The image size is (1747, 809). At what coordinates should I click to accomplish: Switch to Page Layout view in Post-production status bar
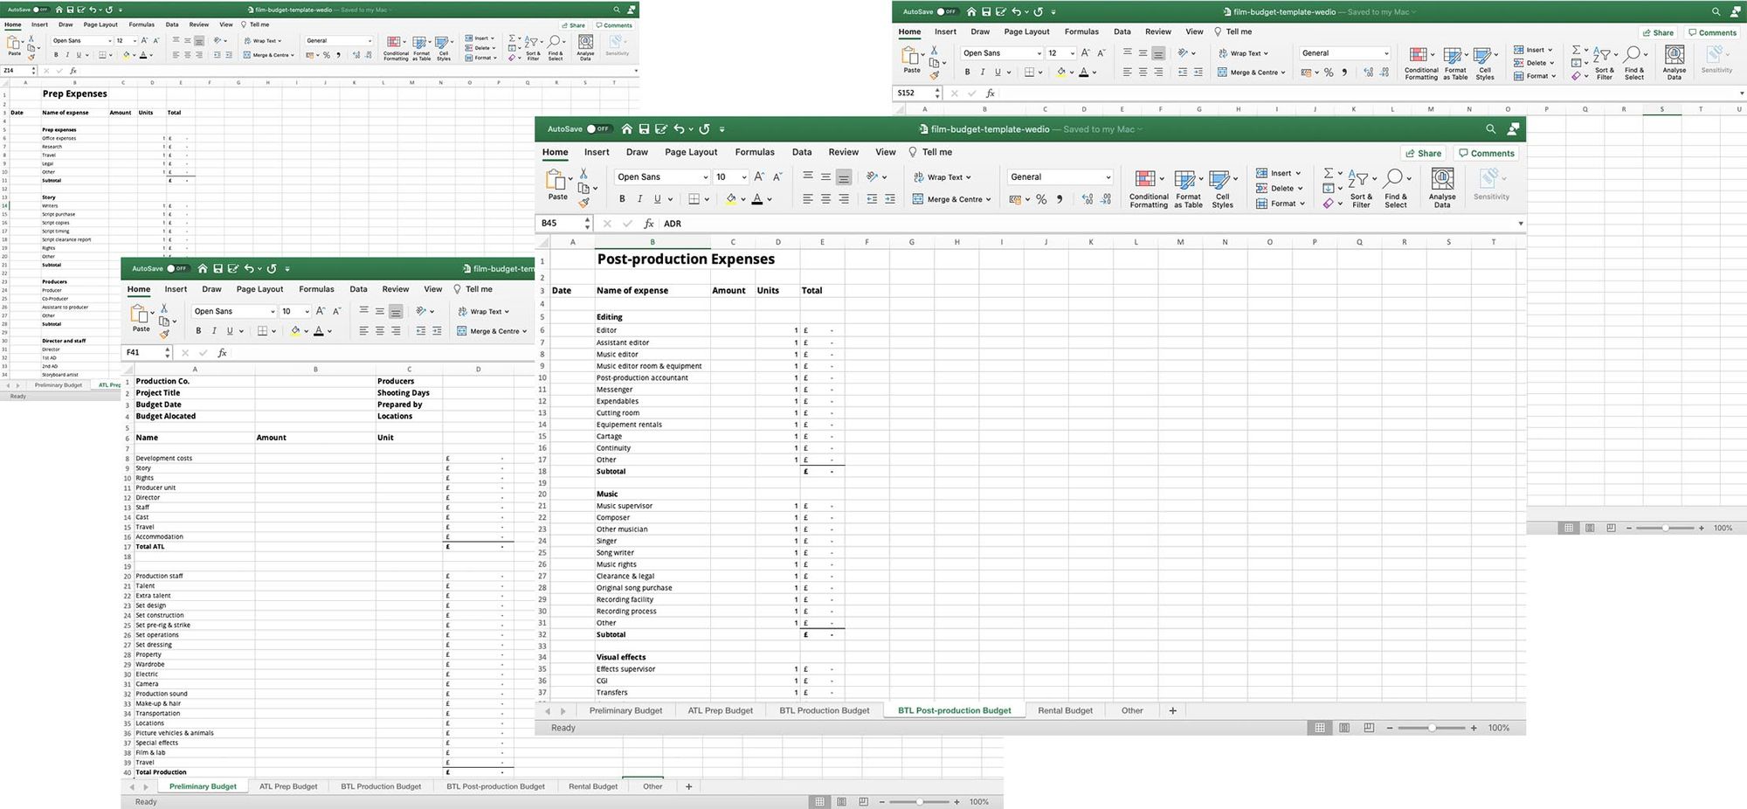1344,728
